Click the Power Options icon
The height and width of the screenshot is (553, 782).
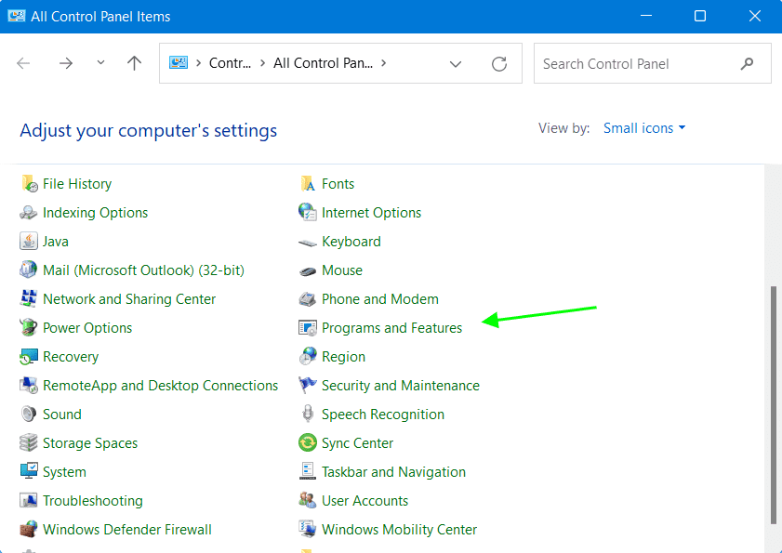click(29, 327)
